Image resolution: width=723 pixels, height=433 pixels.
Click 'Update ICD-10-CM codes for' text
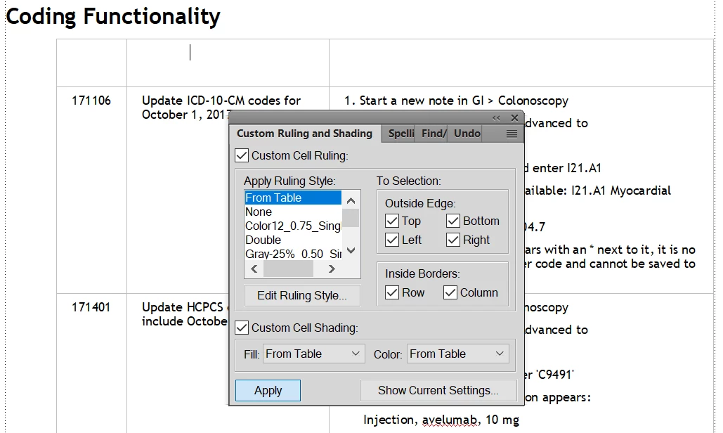221,101
